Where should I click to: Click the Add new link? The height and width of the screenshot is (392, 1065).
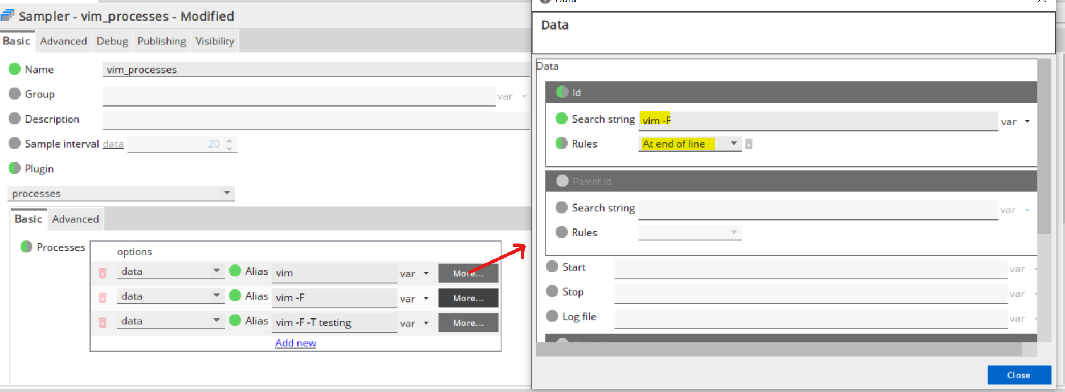click(x=295, y=343)
